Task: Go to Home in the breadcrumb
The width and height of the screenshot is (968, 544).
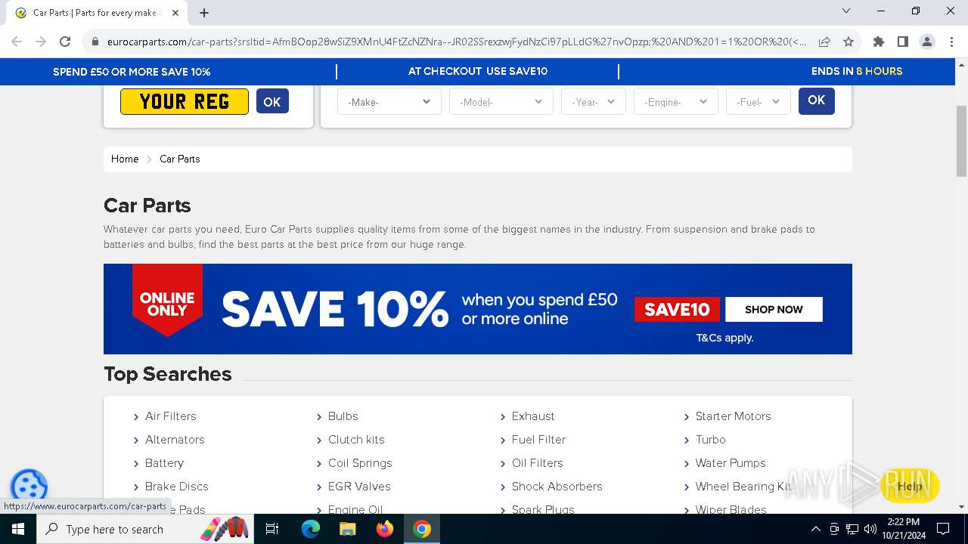Action: pyautogui.click(x=125, y=159)
